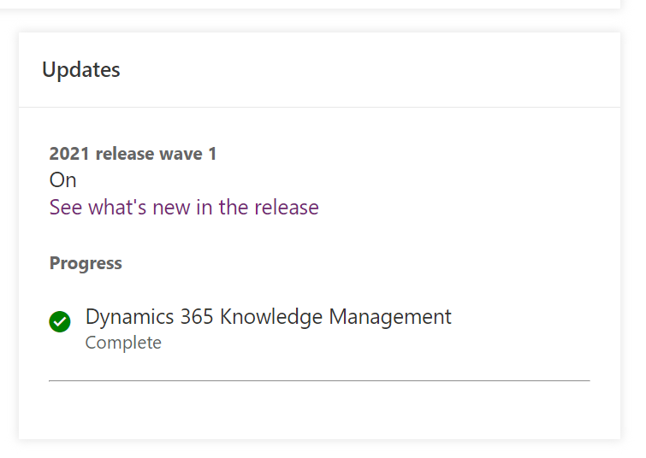Click the Complete status text
Screen dimensions: 646x458
[123, 343]
